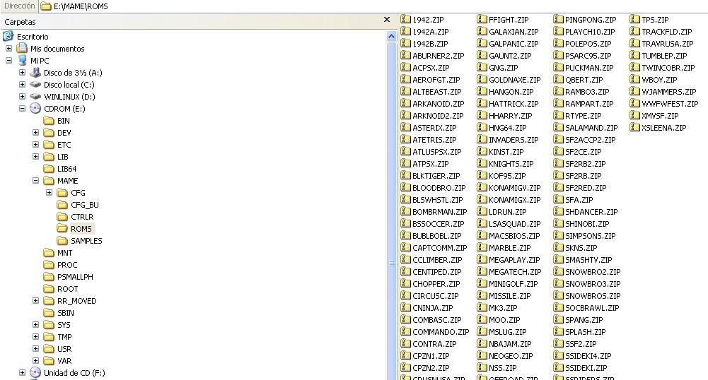The width and height of the screenshot is (708, 380).
Task: Select the COMMANDO.ZIP archive icon
Action: [x=405, y=331]
